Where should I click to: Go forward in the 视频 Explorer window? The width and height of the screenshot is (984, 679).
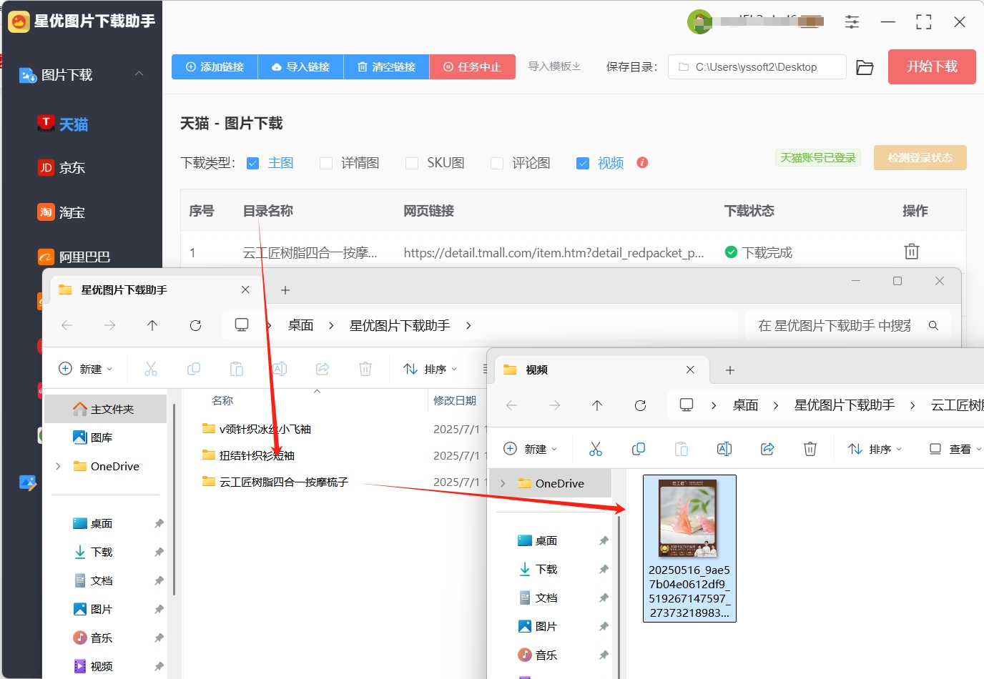(554, 405)
